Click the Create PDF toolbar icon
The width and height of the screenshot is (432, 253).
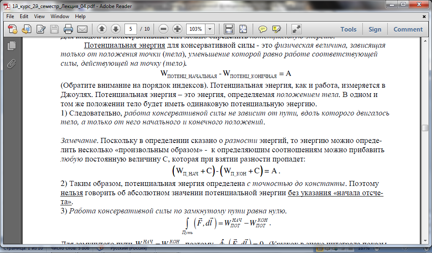12,29
